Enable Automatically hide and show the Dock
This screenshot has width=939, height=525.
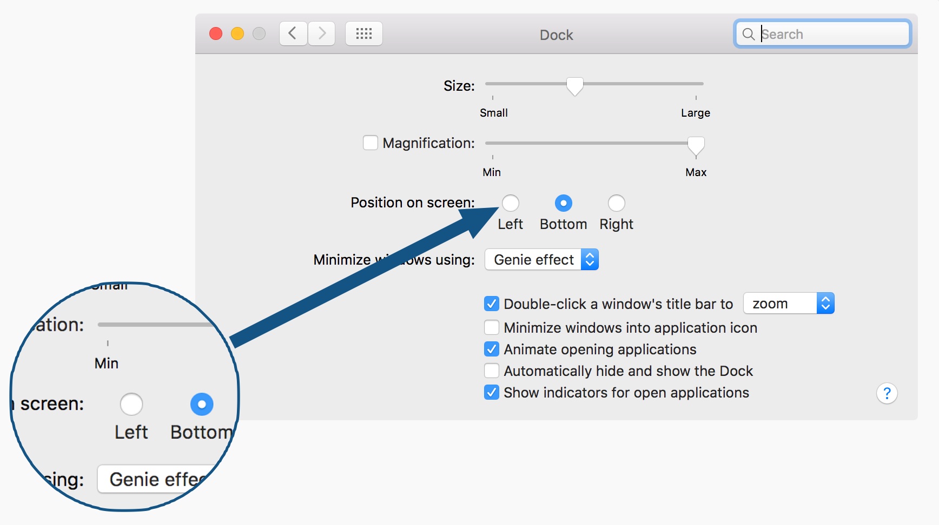(492, 371)
